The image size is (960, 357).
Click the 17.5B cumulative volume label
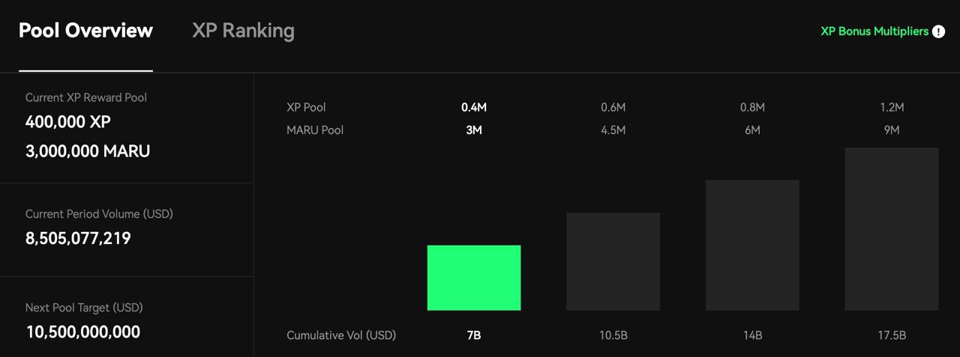click(x=892, y=335)
